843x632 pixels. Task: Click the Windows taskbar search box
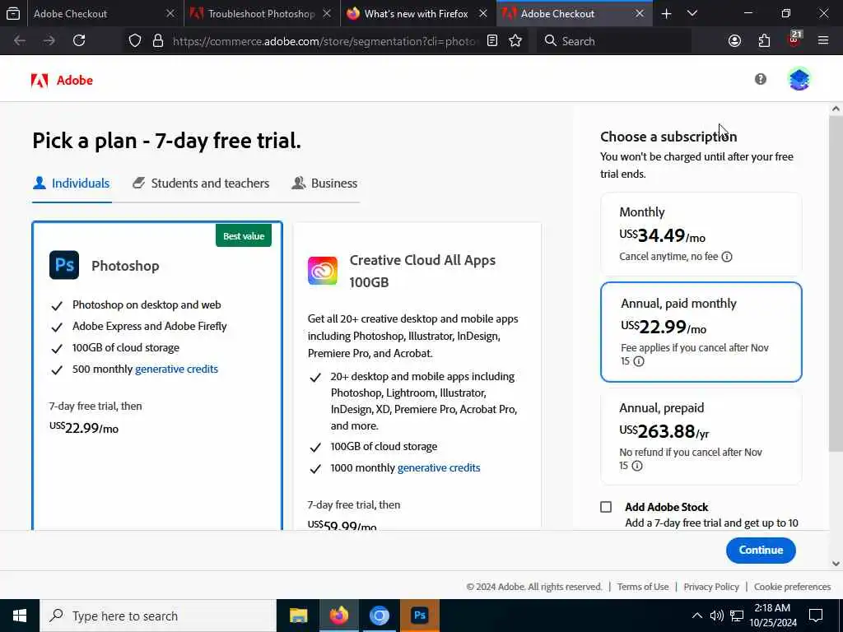159,616
